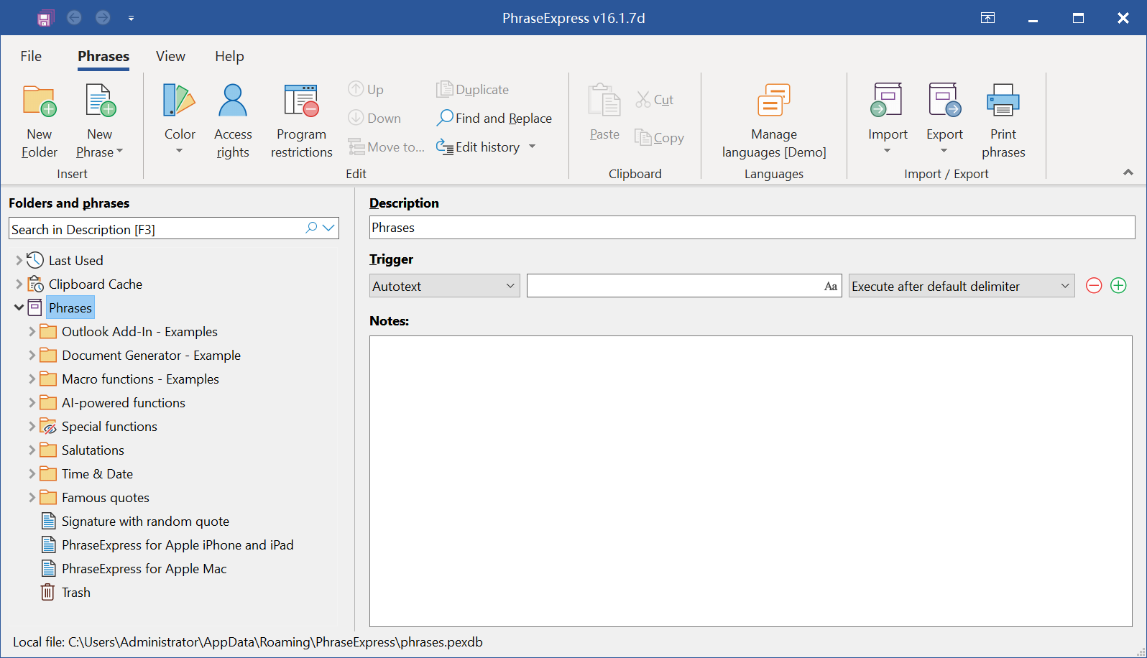The height and width of the screenshot is (658, 1147).
Task: Toggle case sensitivity Aa button
Action: click(x=831, y=287)
